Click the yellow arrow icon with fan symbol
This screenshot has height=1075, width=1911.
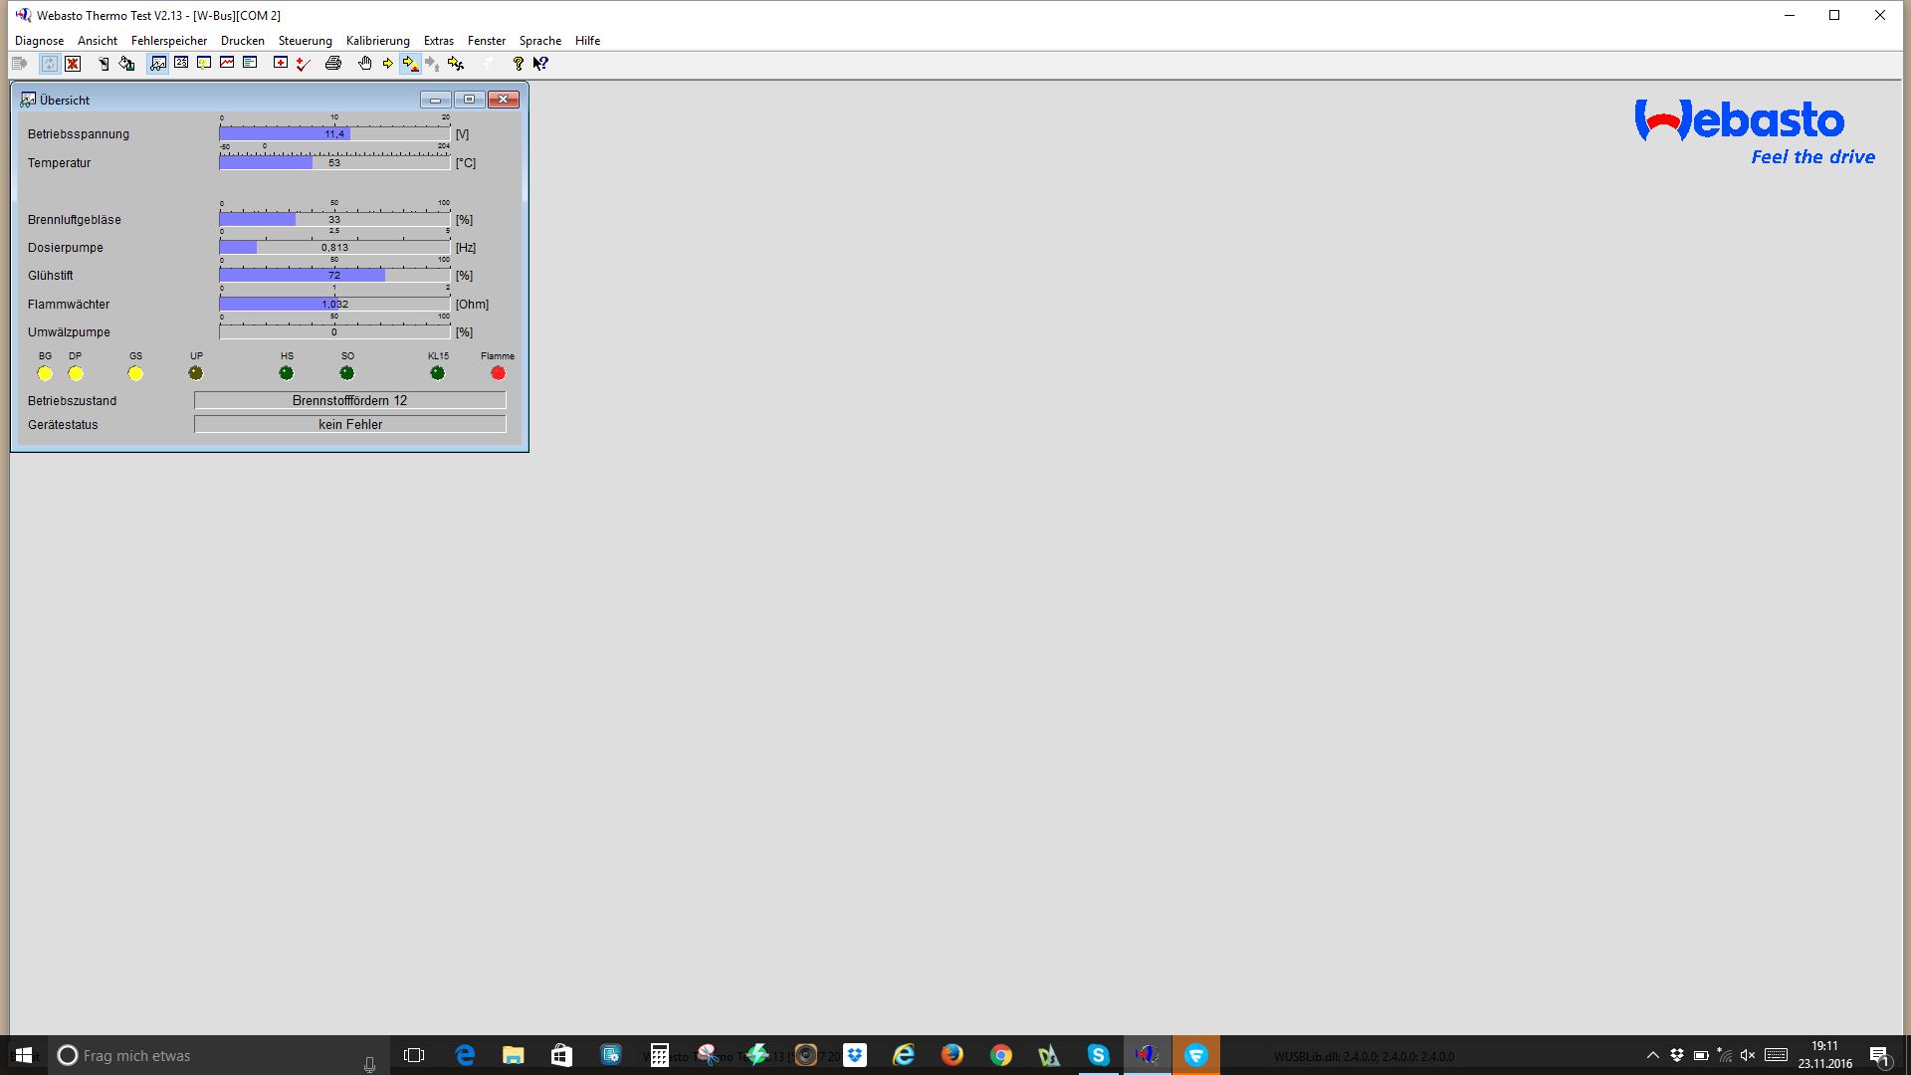point(456,64)
